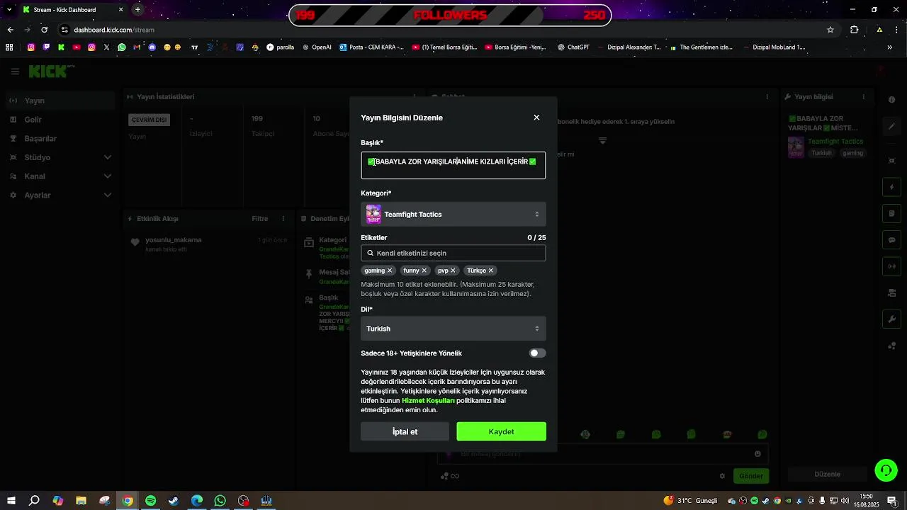The image size is (907, 510).
Task: Open the Kick bookmark icon
Action: [62, 47]
